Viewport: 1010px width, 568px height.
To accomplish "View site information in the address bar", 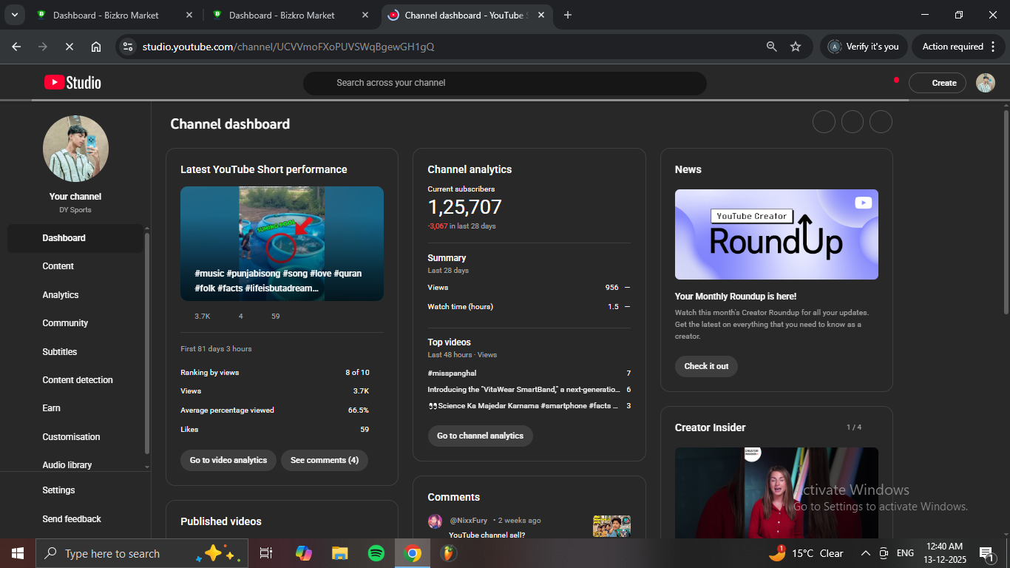I will (128, 47).
